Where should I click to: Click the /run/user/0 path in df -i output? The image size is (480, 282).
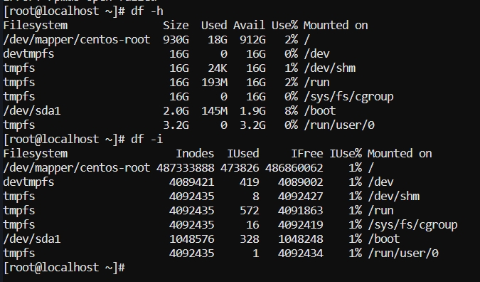click(403, 254)
